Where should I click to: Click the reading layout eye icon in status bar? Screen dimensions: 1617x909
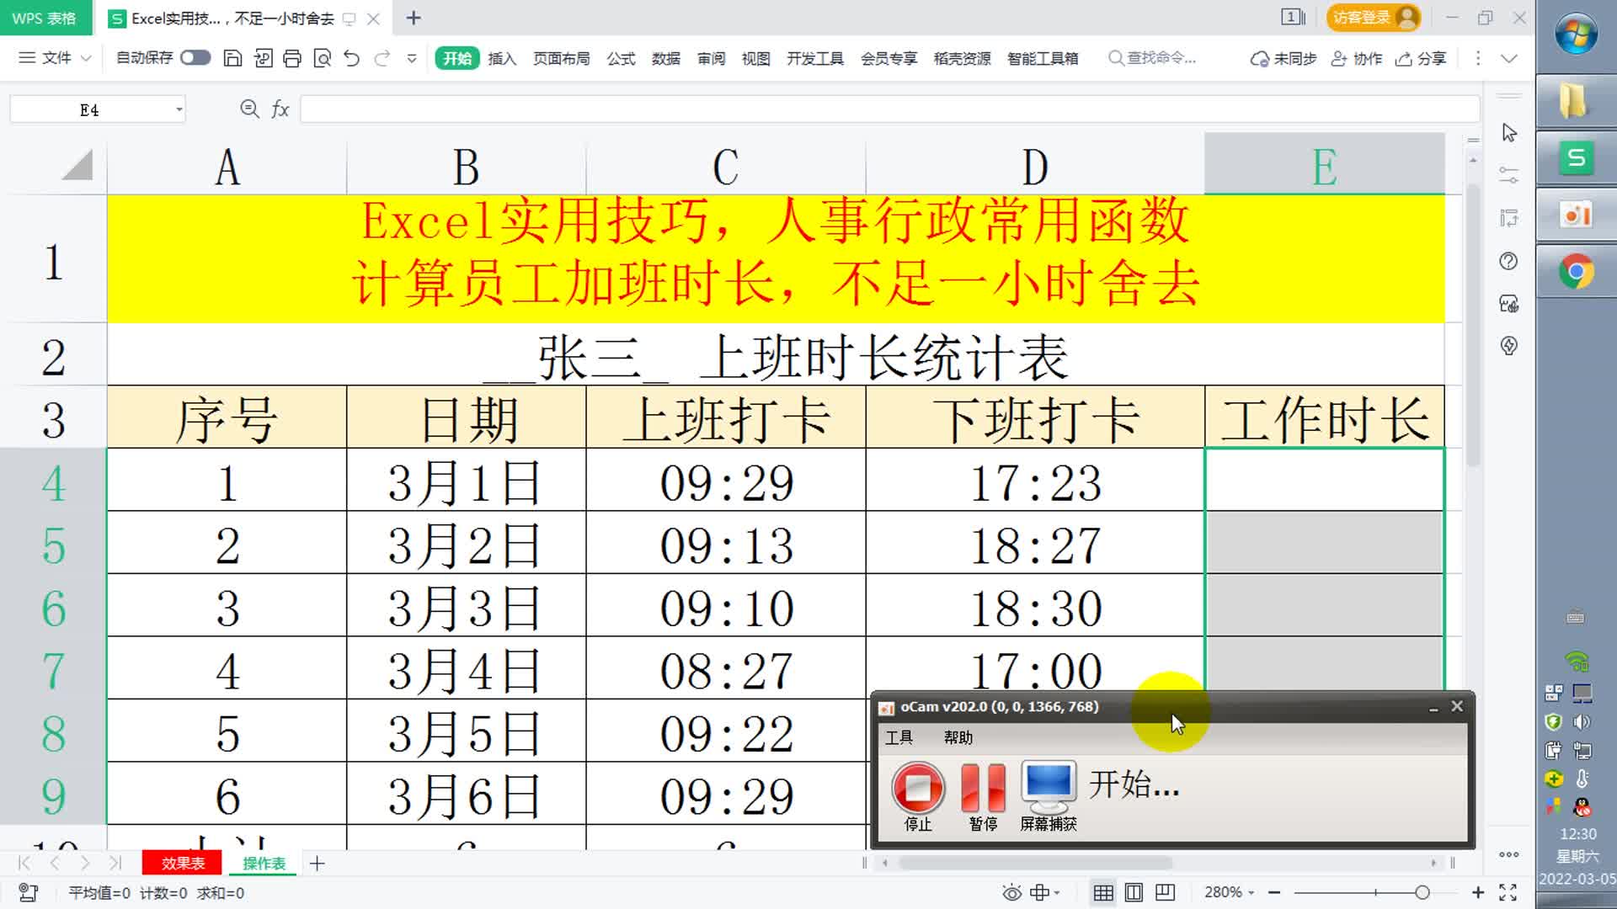[x=1011, y=893]
